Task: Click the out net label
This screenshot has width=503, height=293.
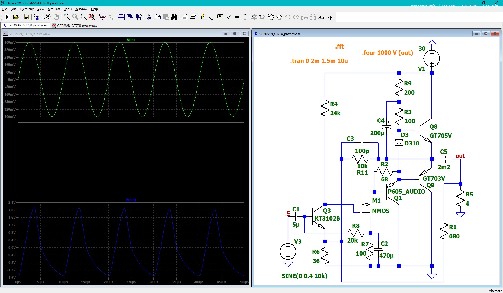Action: pyautogui.click(x=460, y=156)
